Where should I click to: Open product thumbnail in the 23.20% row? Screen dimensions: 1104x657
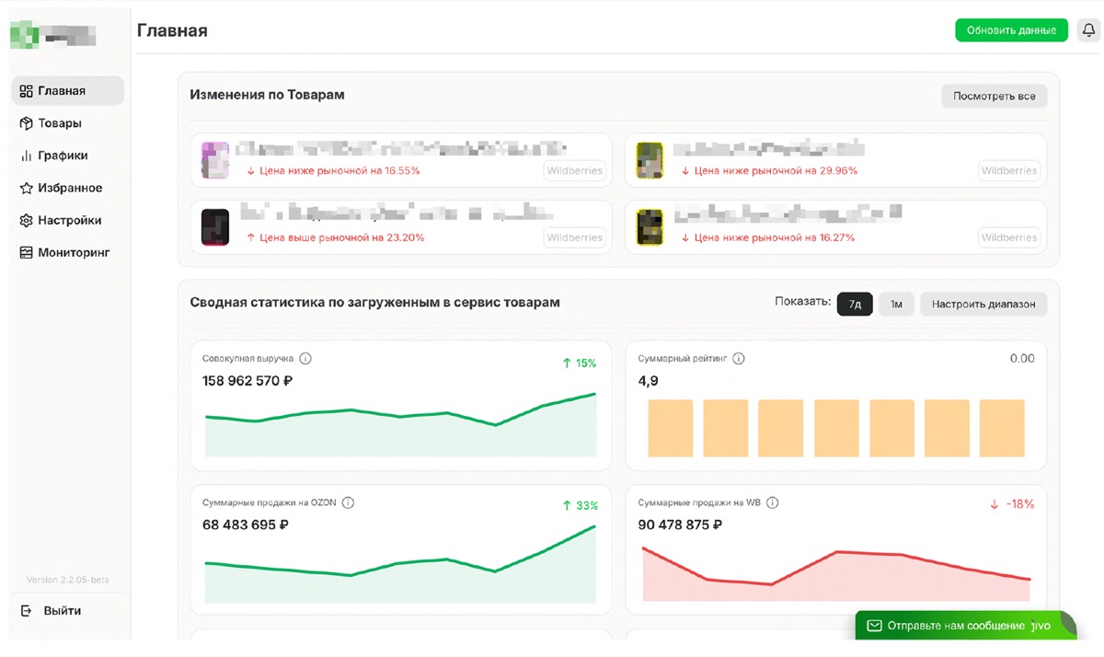coord(215,227)
